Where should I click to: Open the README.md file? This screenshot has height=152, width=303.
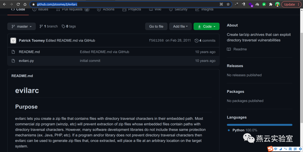pos(29,52)
